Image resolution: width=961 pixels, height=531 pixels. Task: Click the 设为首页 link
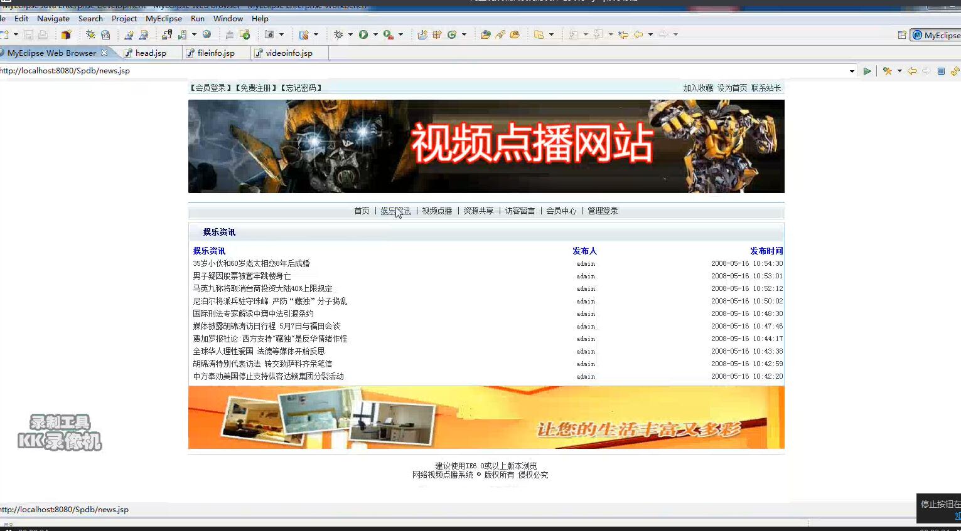[x=732, y=88]
